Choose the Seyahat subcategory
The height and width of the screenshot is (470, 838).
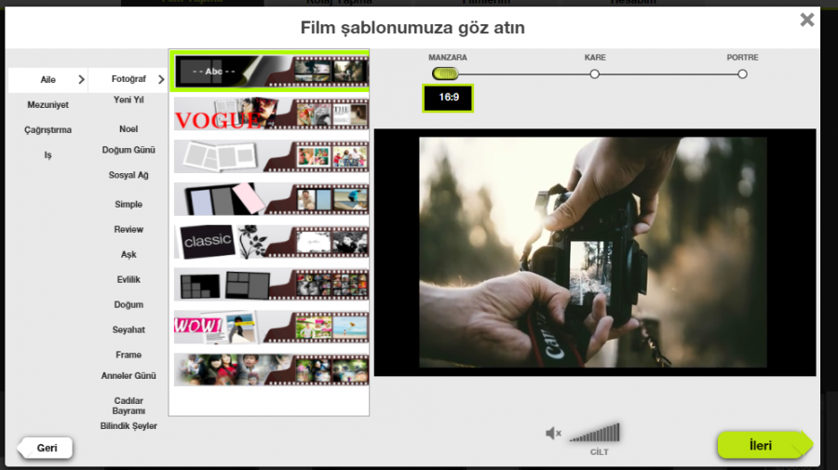click(128, 329)
